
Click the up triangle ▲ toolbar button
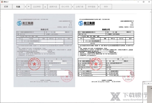pos(45,7)
